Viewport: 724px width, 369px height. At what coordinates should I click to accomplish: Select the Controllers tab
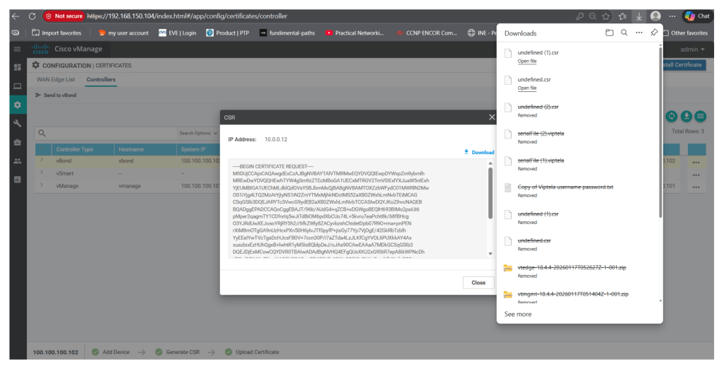pos(100,79)
